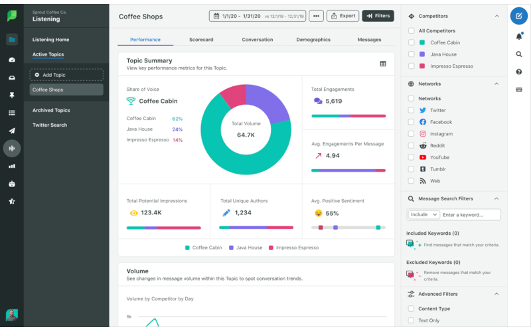Switch to the Demographics tab

tap(313, 40)
